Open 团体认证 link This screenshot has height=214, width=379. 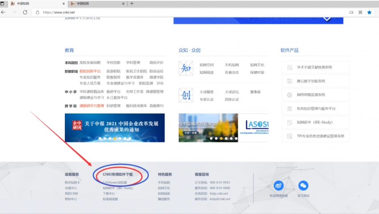[x=232, y=100]
